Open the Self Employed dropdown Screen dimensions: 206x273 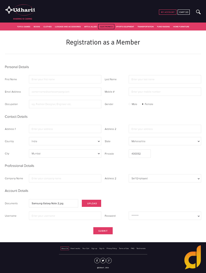coord(165,178)
